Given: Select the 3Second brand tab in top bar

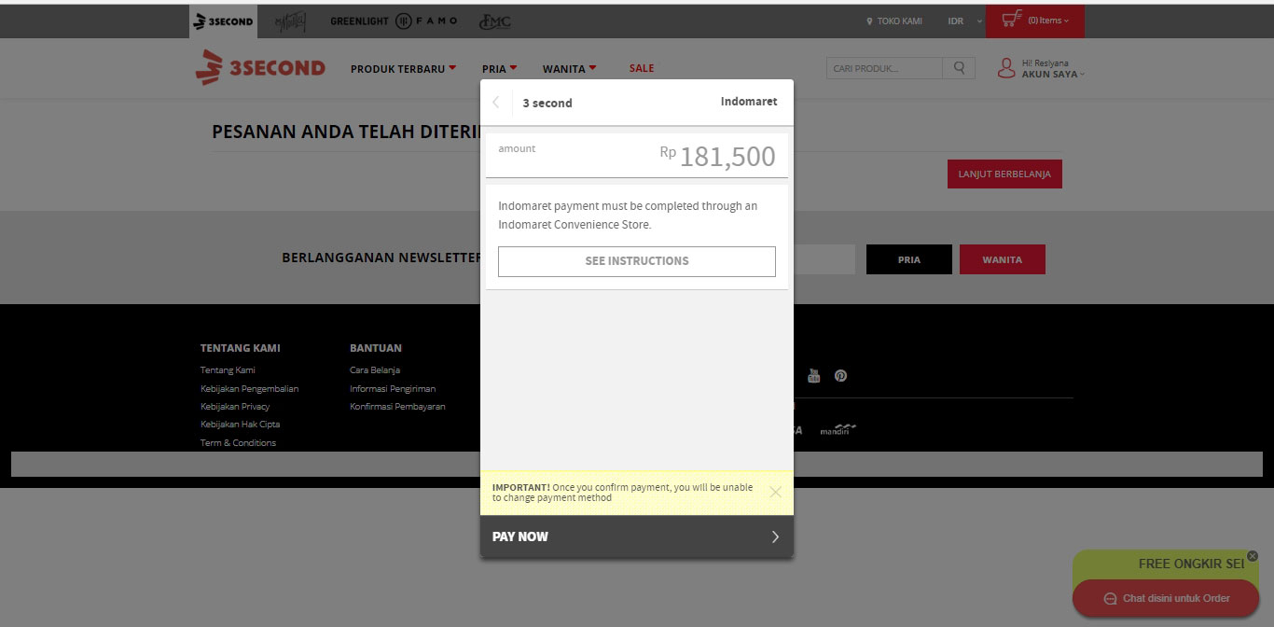Looking at the screenshot, I should coord(223,21).
